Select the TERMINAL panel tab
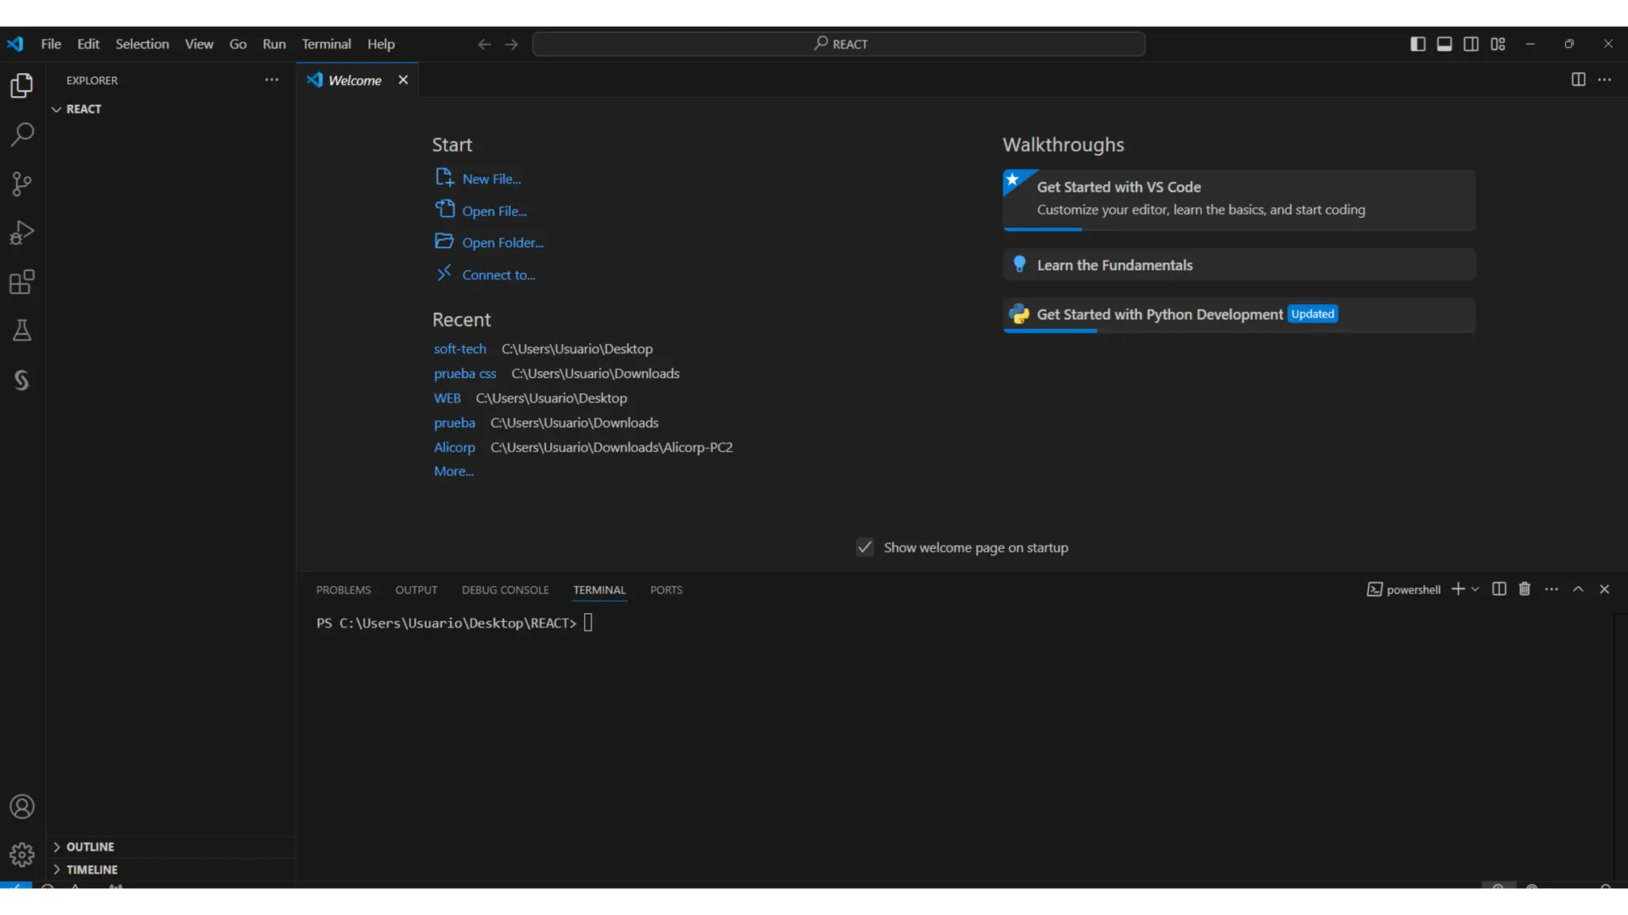Image resolution: width=1628 pixels, height=915 pixels. pos(599,590)
